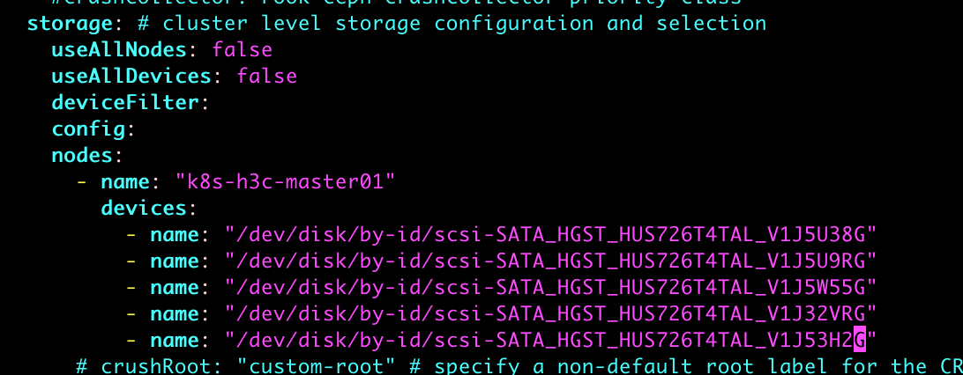This screenshot has width=963, height=375.
Task: Place cursor on useAllDevices key
Action: point(131,76)
